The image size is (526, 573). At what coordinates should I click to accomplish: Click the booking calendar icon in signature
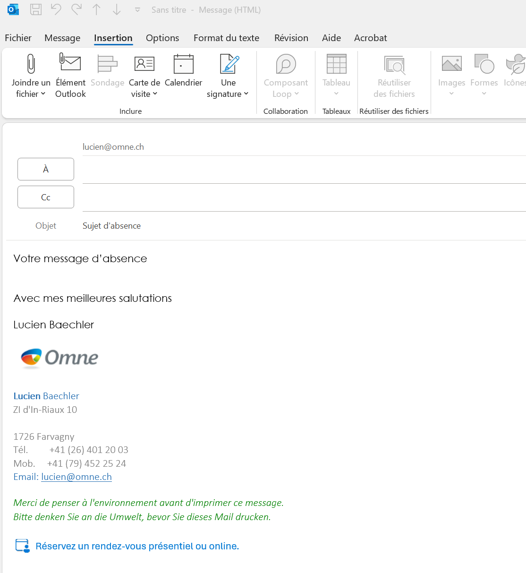[22, 546]
